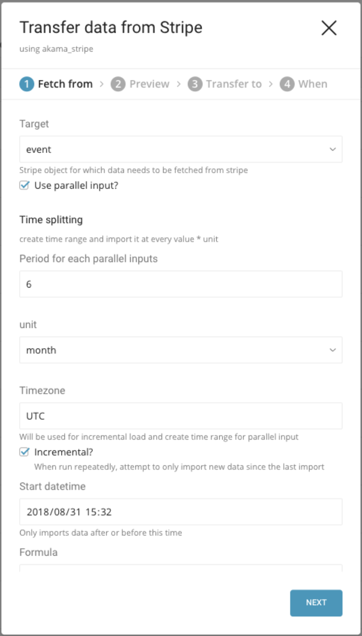The height and width of the screenshot is (636, 362).
Task: Click the chevron arrow after Transfer to
Action: pyautogui.click(x=271, y=84)
